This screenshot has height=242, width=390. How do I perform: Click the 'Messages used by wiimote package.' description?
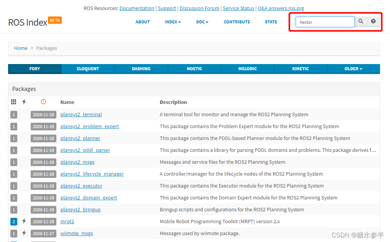click(x=200, y=233)
